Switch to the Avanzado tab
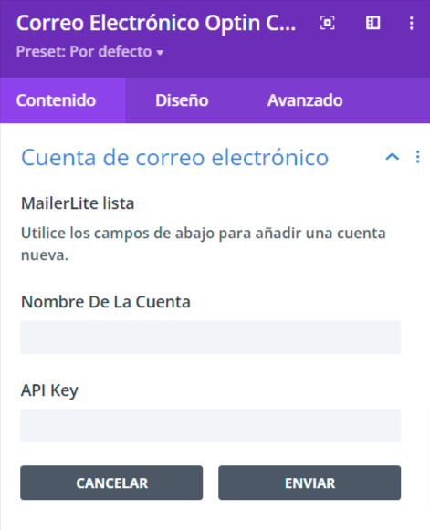 [305, 100]
